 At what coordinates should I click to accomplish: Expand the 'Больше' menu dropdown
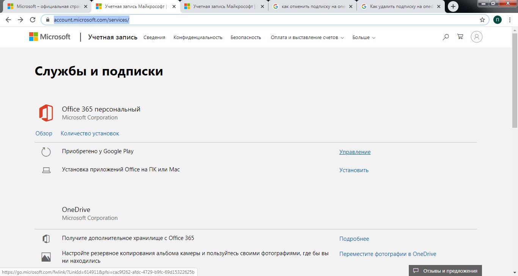click(364, 38)
